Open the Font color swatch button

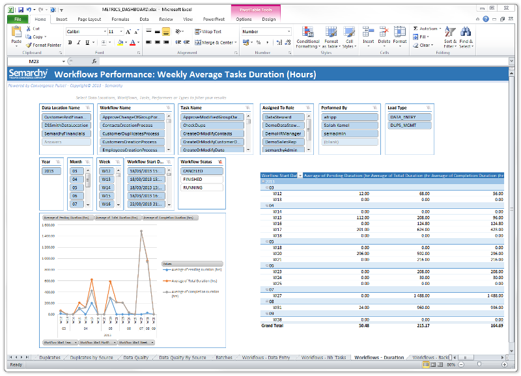[133, 42]
